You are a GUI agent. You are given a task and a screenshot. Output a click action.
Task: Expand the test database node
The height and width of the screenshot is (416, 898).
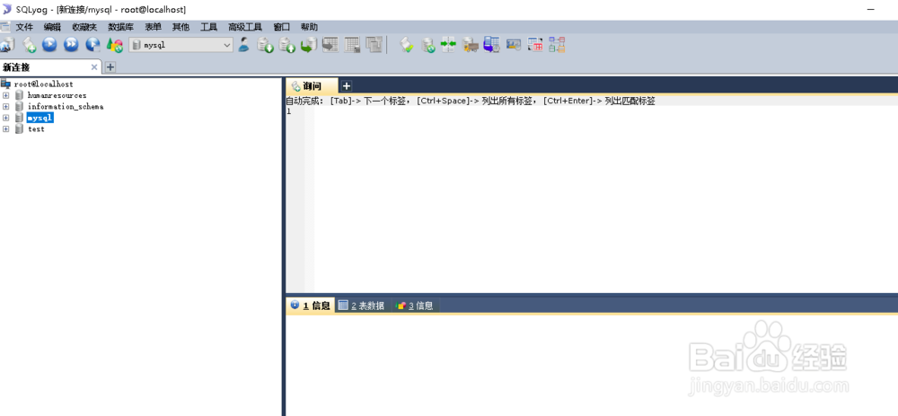[x=5, y=128]
